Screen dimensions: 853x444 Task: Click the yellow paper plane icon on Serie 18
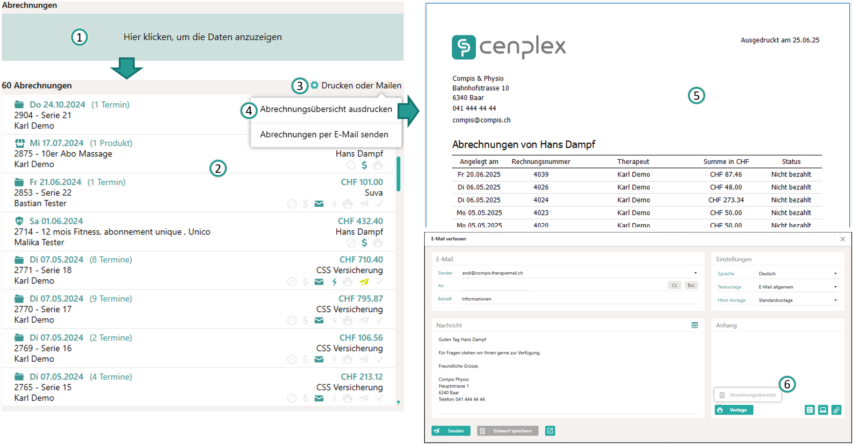(364, 282)
